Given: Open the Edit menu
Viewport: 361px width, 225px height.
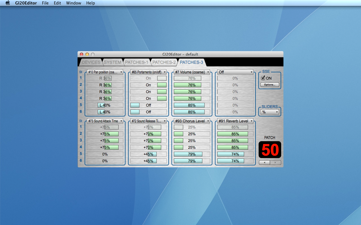Looking at the screenshot, I should [x=58, y=3].
